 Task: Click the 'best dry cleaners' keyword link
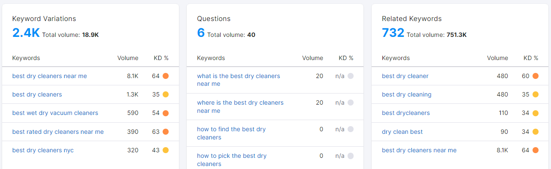click(x=37, y=94)
